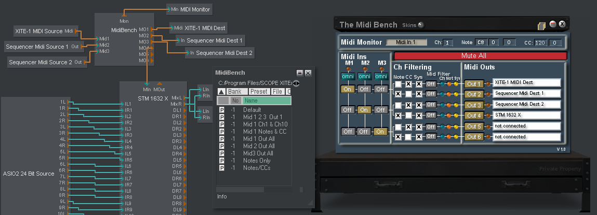Viewport: 597px width, 215px height.
Task: Click the left-right arrow icon beside preset path
Action: (296, 83)
